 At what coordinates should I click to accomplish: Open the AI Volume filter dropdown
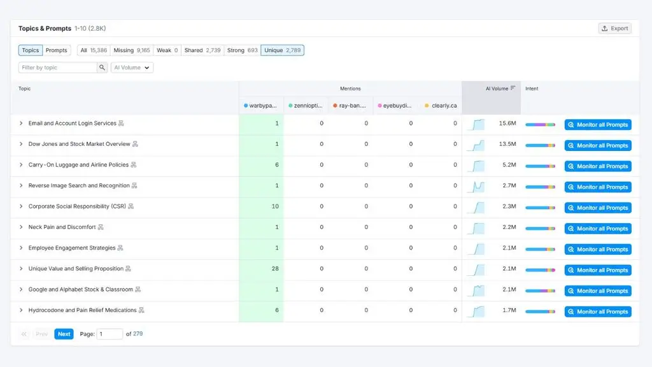pyautogui.click(x=132, y=68)
